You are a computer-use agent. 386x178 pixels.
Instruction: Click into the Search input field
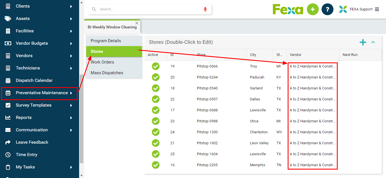coord(150,9)
